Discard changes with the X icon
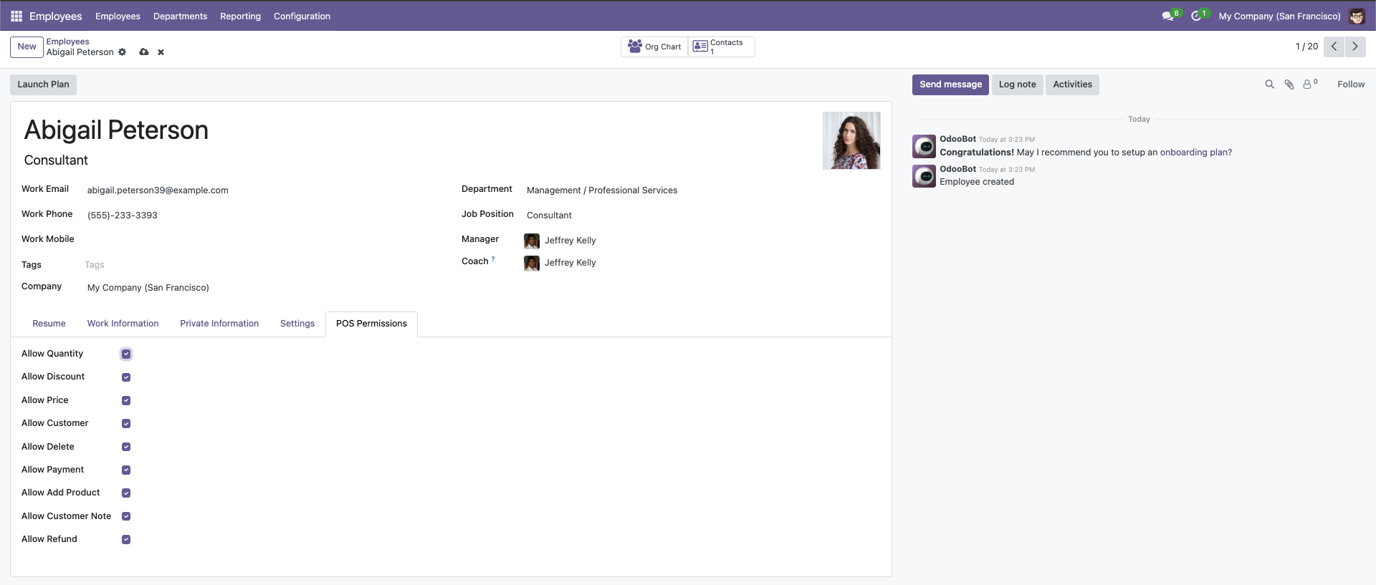This screenshot has height=585, width=1376. [x=161, y=52]
